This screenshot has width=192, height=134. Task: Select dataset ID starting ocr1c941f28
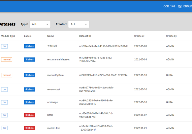pyautogui.click(x=96, y=128)
